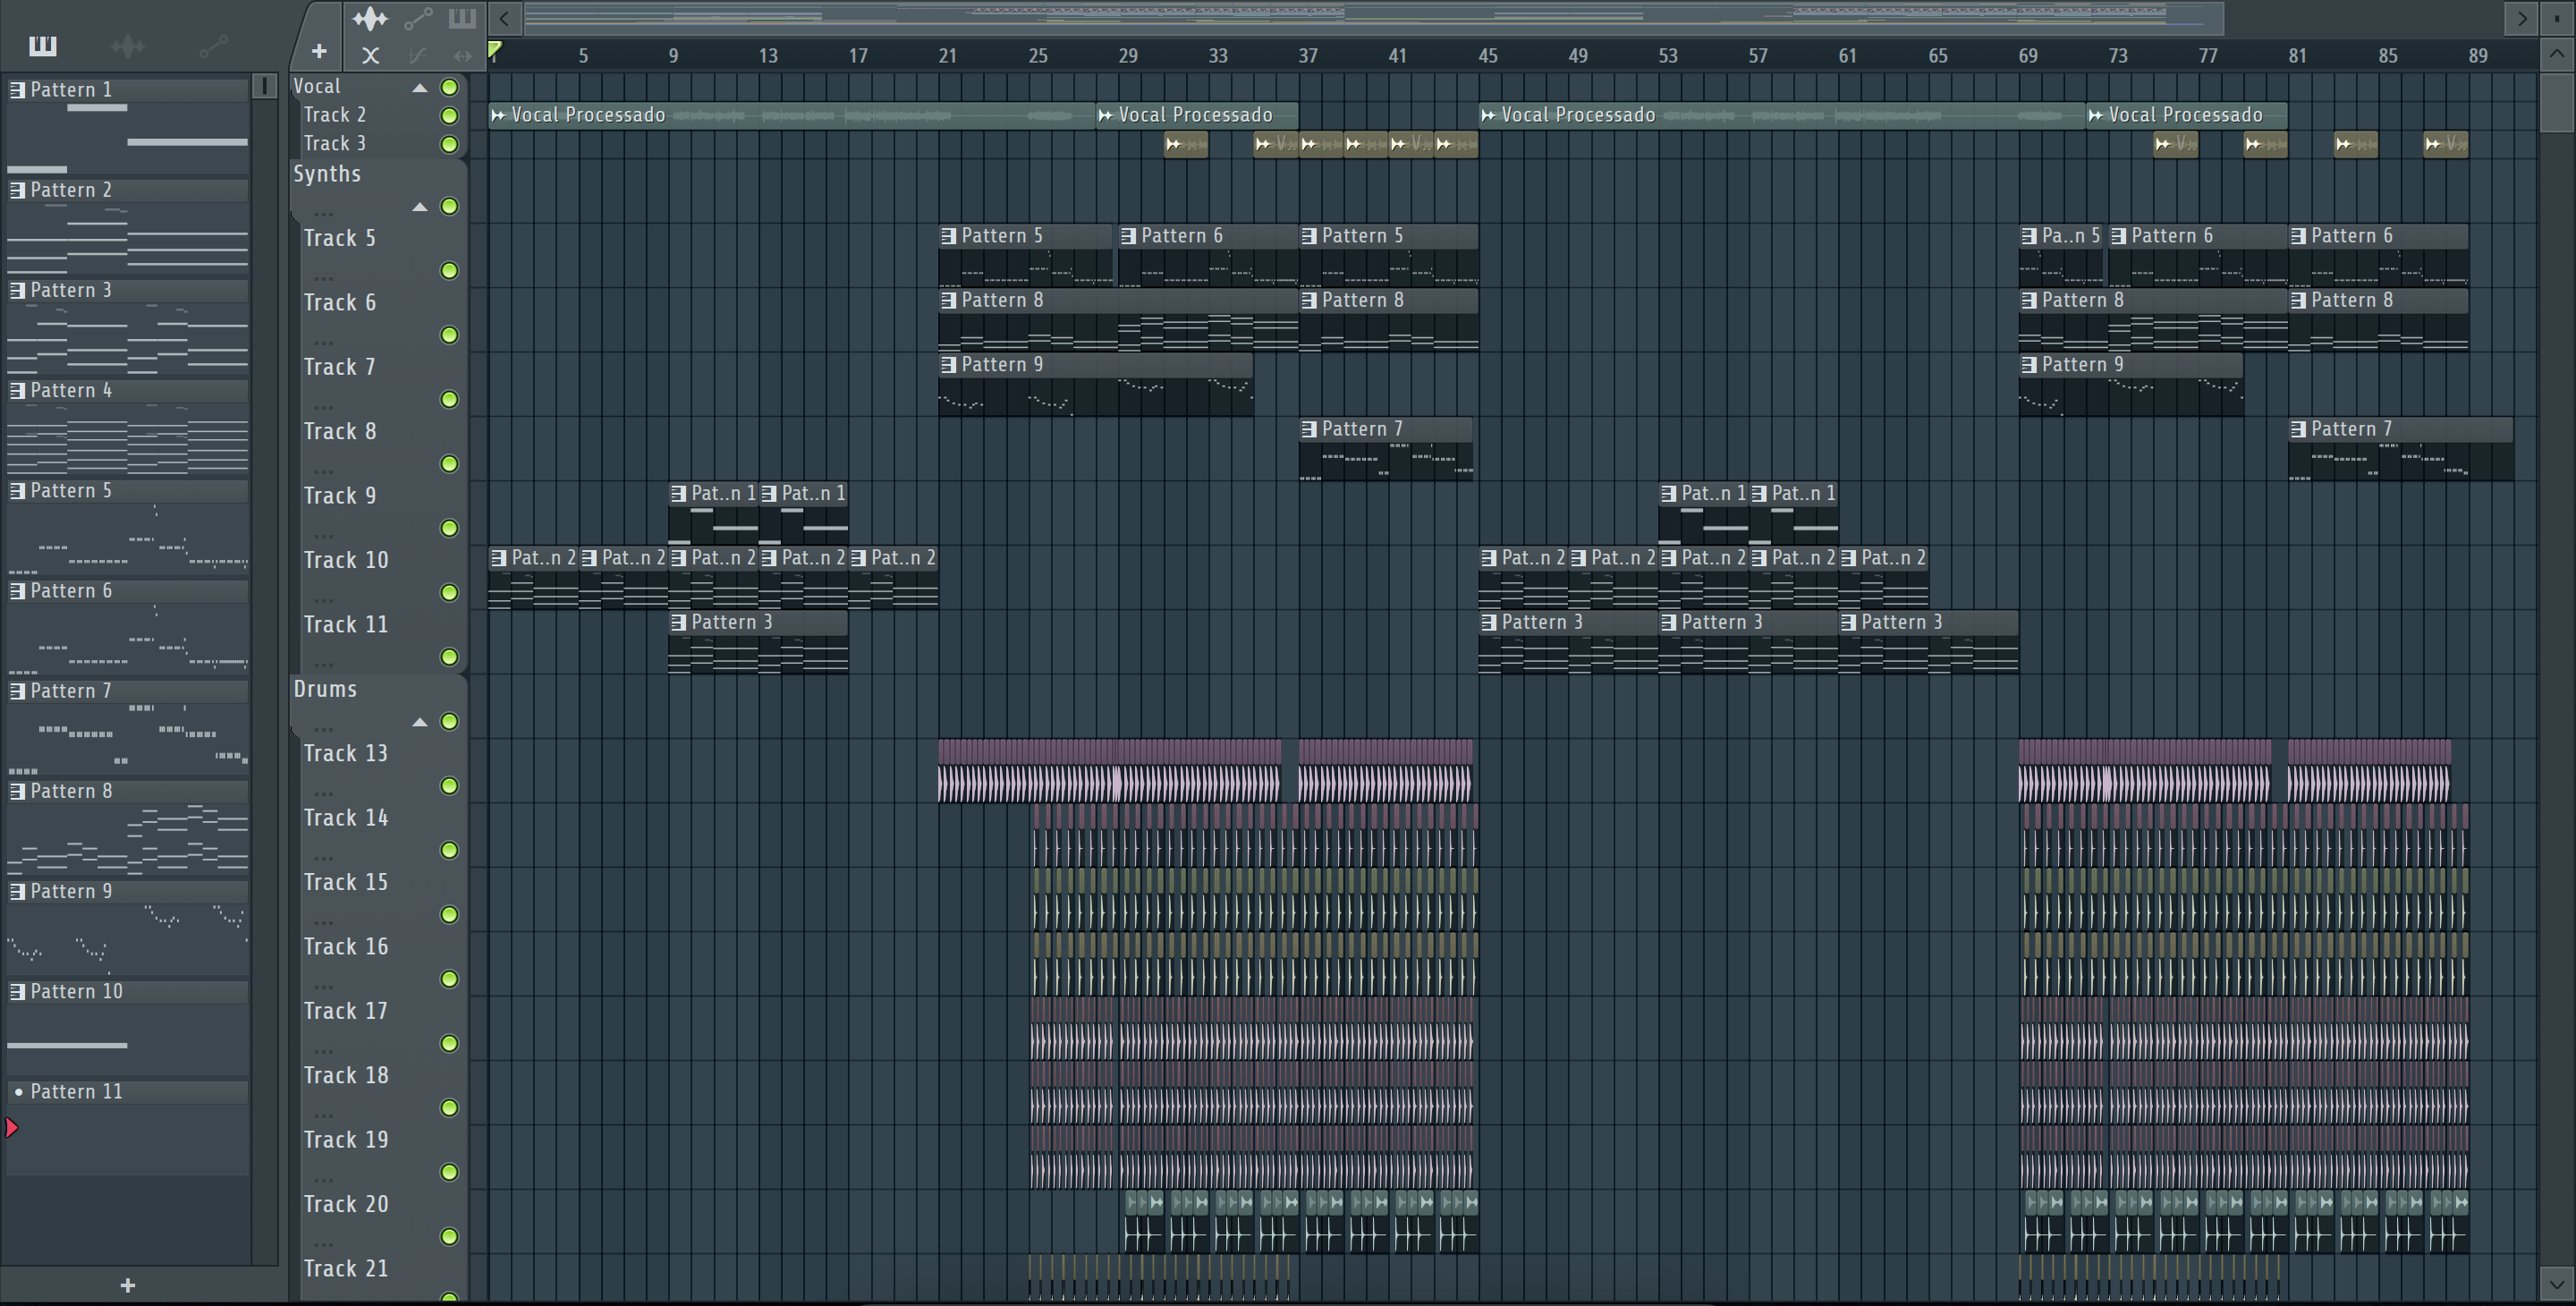Mute the Drums group track
The height and width of the screenshot is (1306, 2576).
coord(450,722)
